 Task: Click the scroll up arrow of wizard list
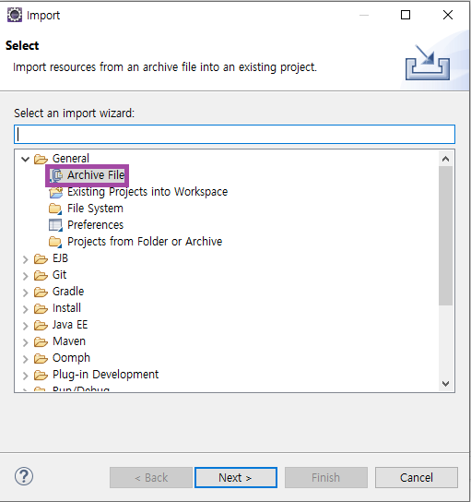pyautogui.click(x=445, y=159)
